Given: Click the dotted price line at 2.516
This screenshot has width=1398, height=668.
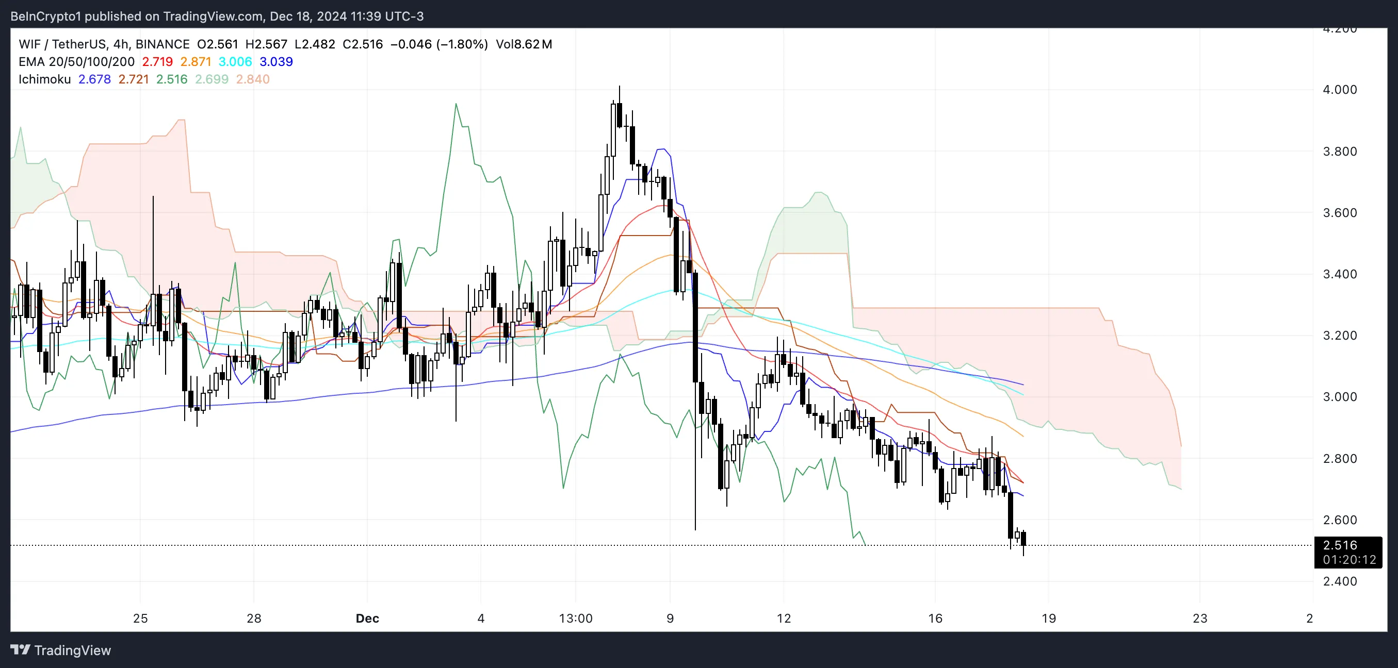Looking at the screenshot, I should [651, 546].
